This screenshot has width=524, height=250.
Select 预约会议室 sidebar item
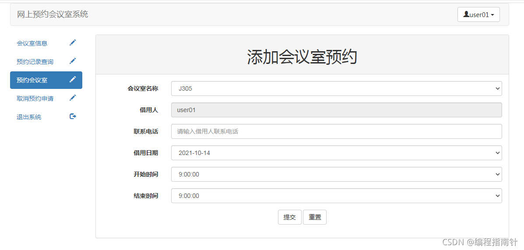[x=46, y=80]
